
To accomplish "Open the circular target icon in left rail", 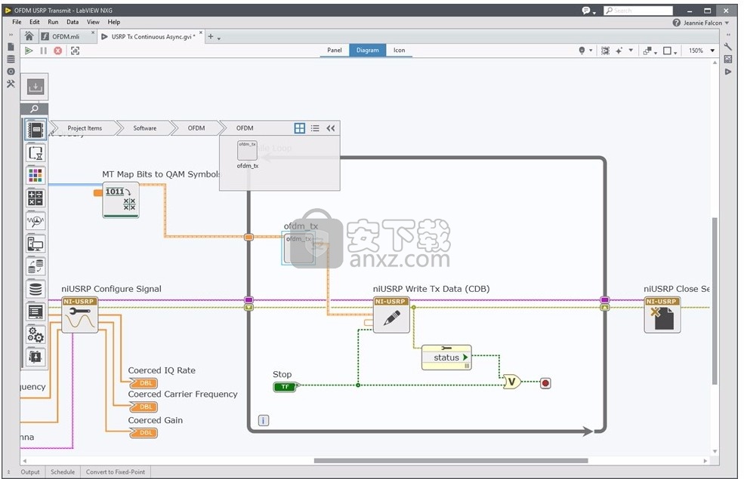I will (11, 72).
